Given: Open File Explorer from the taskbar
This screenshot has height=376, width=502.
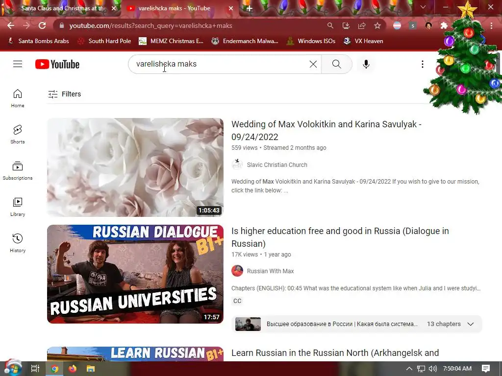Looking at the screenshot, I should tap(91, 369).
